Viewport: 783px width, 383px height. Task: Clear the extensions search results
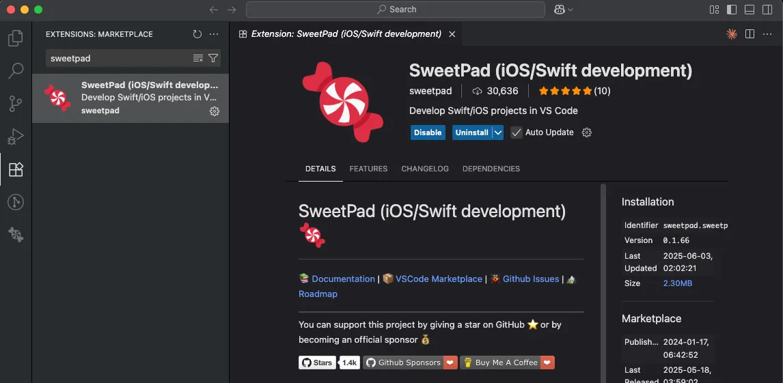[197, 58]
